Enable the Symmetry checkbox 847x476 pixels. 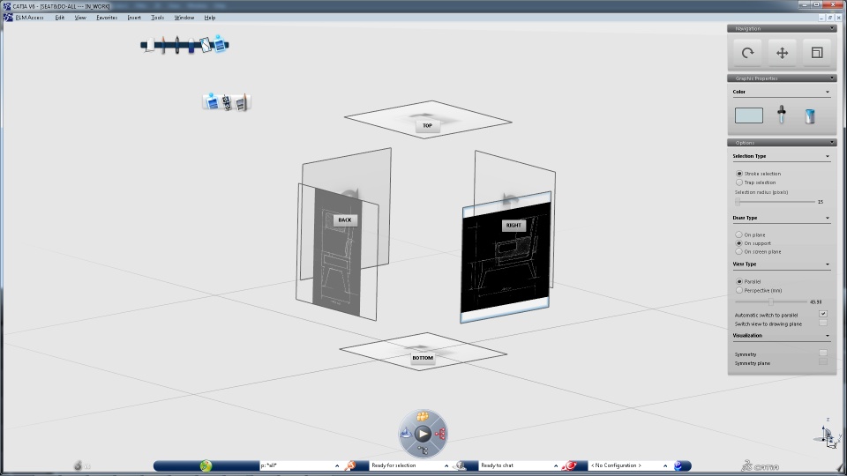click(x=822, y=353)
